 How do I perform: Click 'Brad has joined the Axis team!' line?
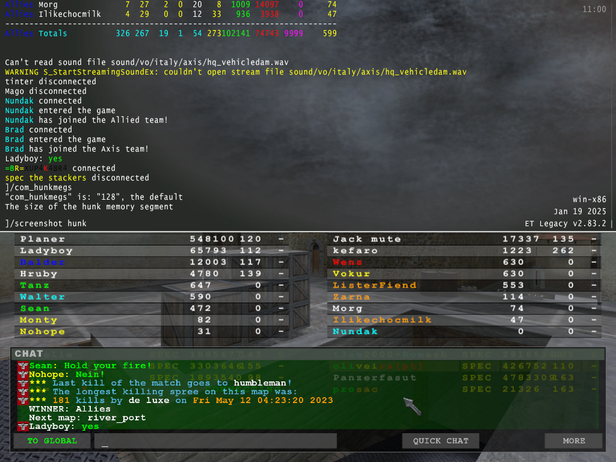click(76, 149)
